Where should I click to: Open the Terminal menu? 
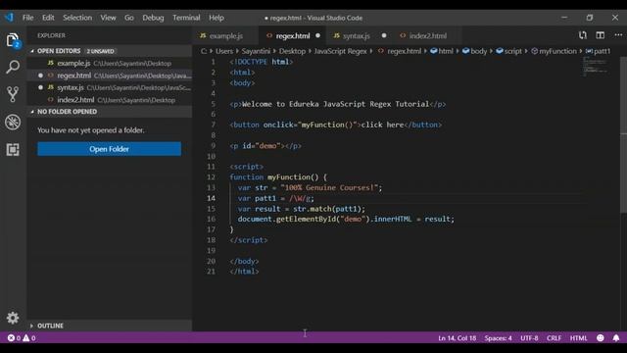click(186, 18)
